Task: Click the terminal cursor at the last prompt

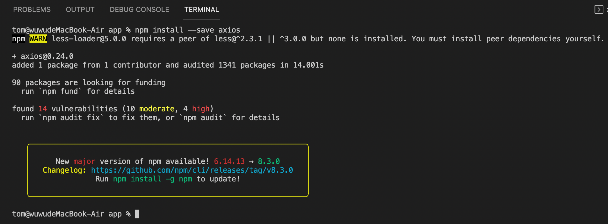Action: [x=137, y=214]
